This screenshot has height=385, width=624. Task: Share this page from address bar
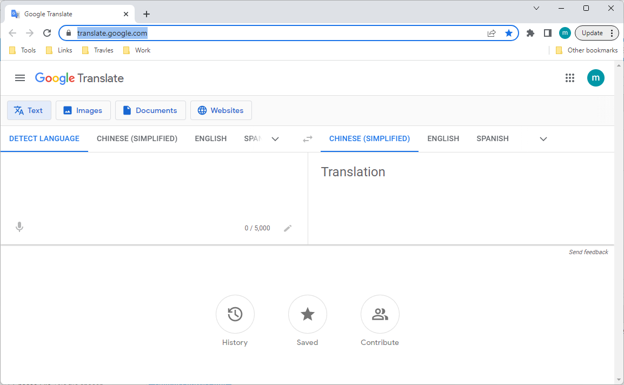tap(492, 33)
